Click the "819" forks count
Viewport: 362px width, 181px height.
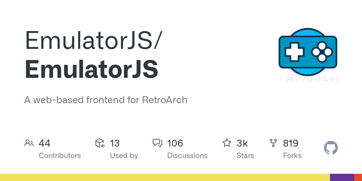[x=291, y=143]
